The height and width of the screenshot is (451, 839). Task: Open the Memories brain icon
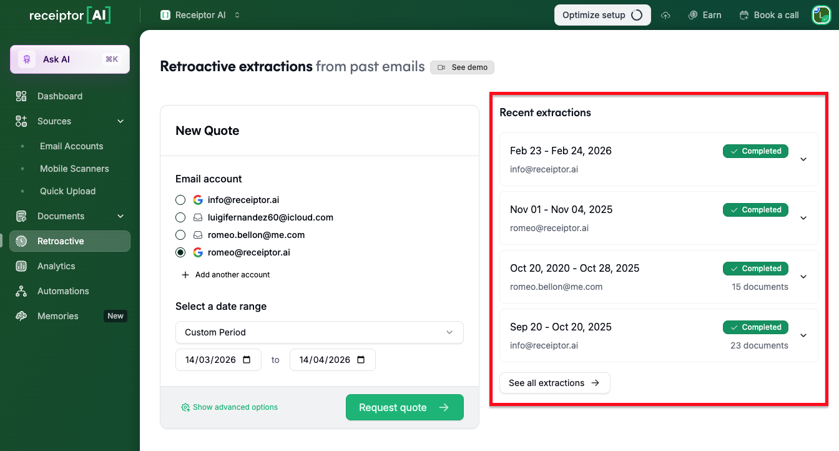(x=21, y=316)
